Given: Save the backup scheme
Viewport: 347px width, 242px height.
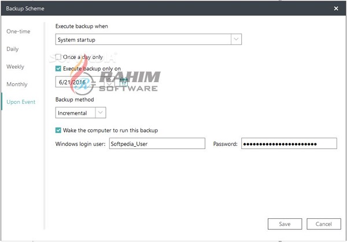Looking at the screenshot, I should [x=285, y=224].
